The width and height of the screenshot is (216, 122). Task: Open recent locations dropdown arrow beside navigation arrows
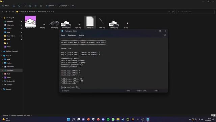pos(10,12)
